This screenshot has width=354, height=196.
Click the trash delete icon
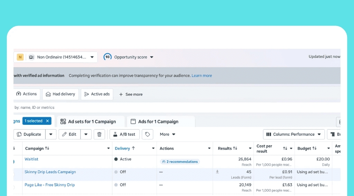pos(99,134)
